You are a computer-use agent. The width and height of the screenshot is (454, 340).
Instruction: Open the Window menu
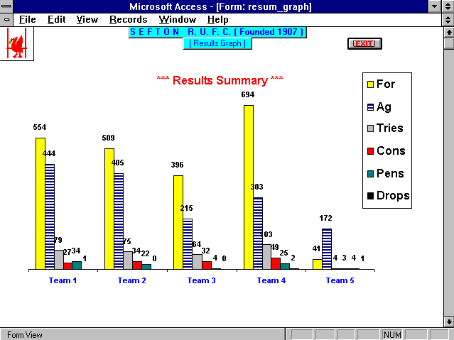pyautogui.click(x=178, y=19)
